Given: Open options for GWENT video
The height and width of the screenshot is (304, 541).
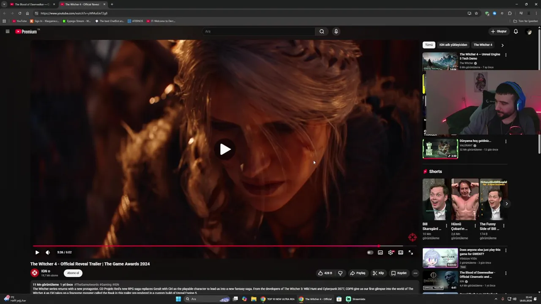Looking at the screenshot, I should coord(505,250).
